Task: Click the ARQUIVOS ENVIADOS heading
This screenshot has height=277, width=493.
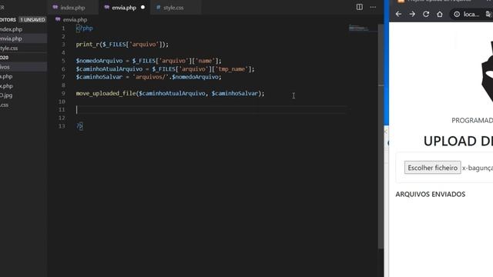Action: click(430, 194)
